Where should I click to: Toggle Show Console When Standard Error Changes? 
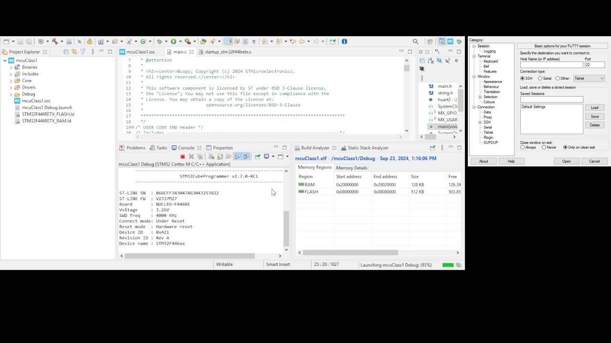tap(246, 156)
